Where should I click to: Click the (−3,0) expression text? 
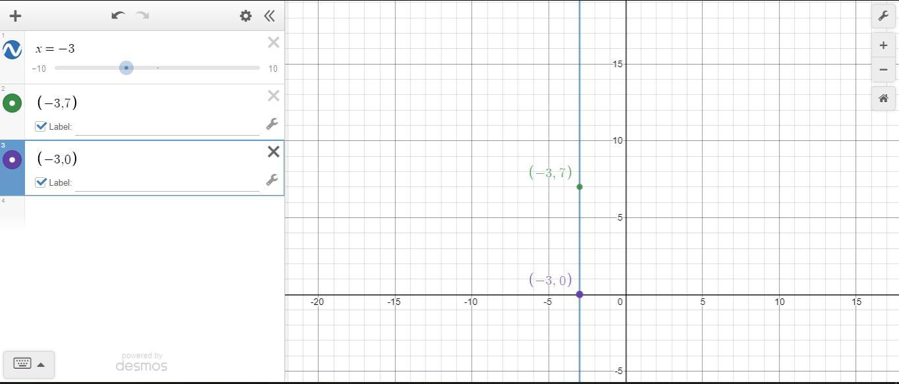point(57,158)
